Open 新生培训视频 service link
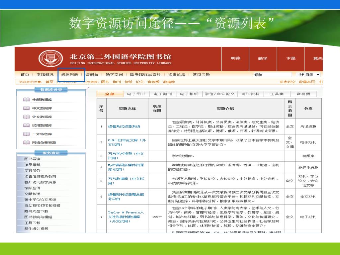 tap(36, 228)
